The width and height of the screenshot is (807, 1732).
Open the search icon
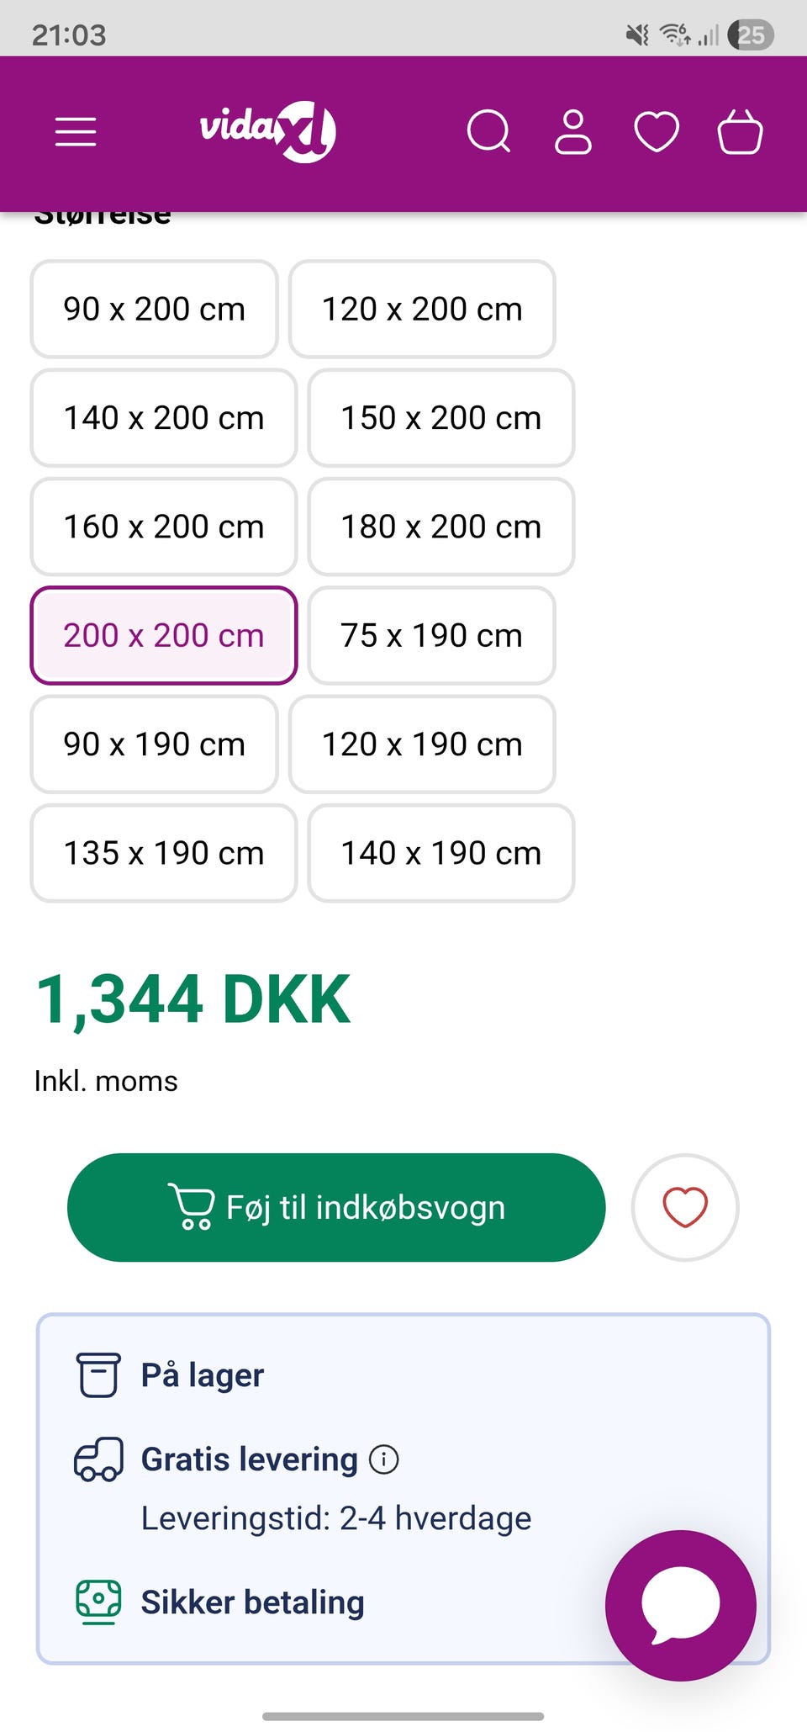488,132
